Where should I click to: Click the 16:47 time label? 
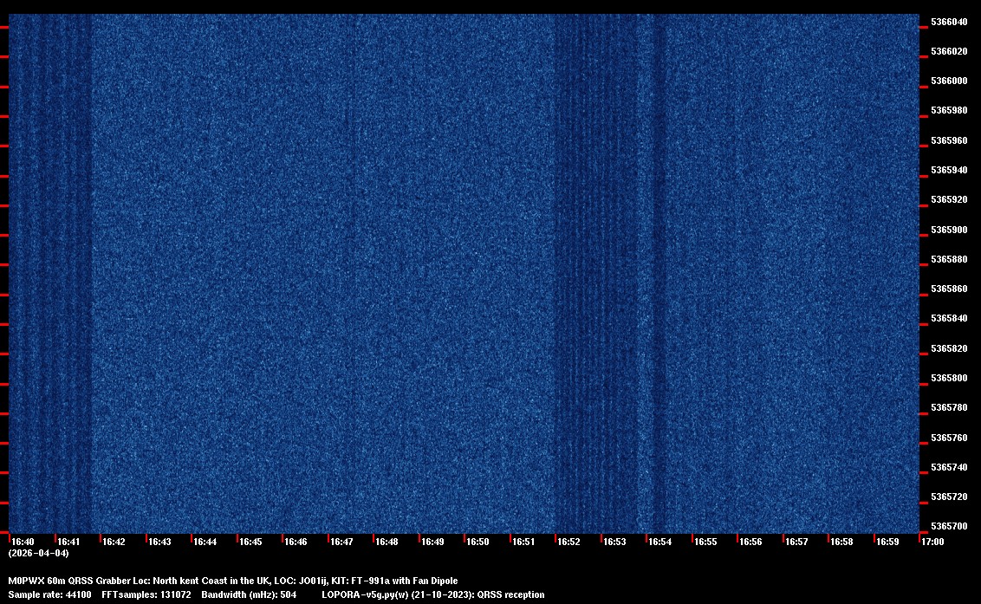pyautogui.click(x=341, y=542)
